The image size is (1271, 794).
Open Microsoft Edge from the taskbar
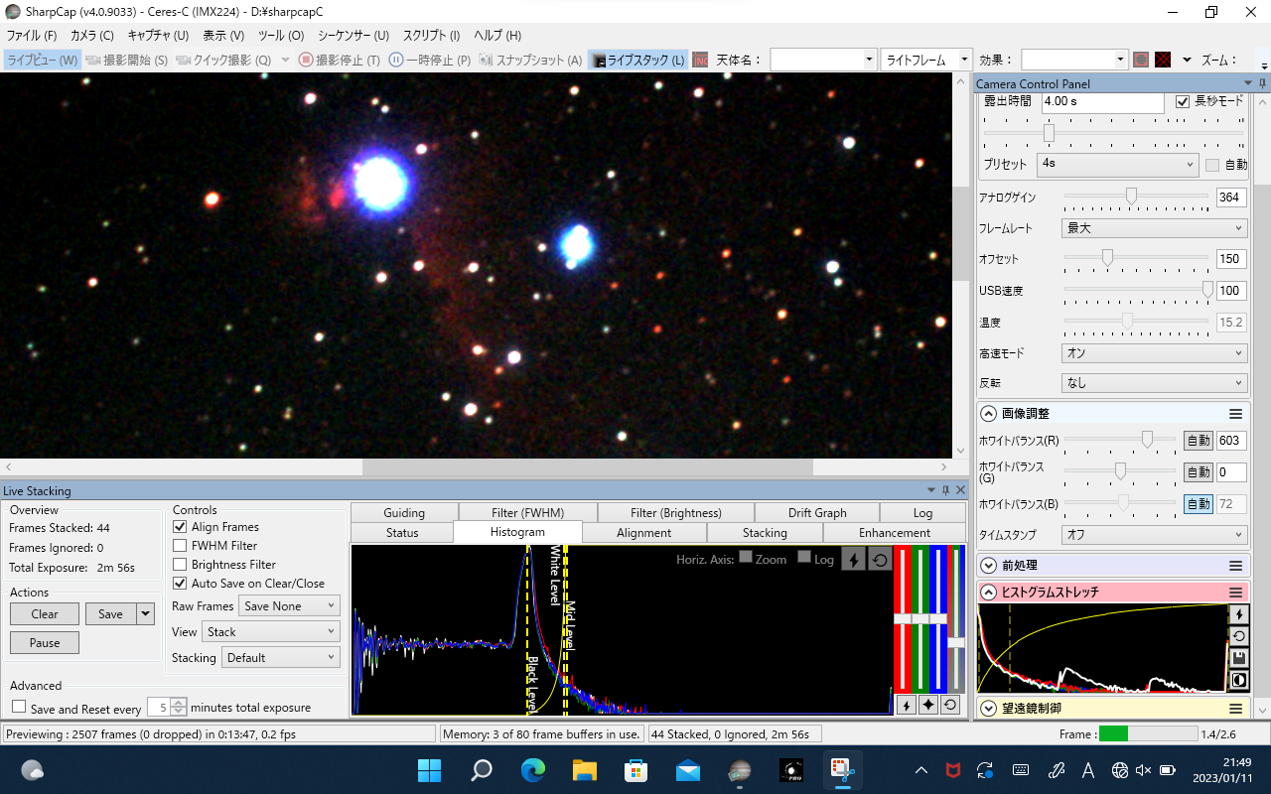[533, 770]
